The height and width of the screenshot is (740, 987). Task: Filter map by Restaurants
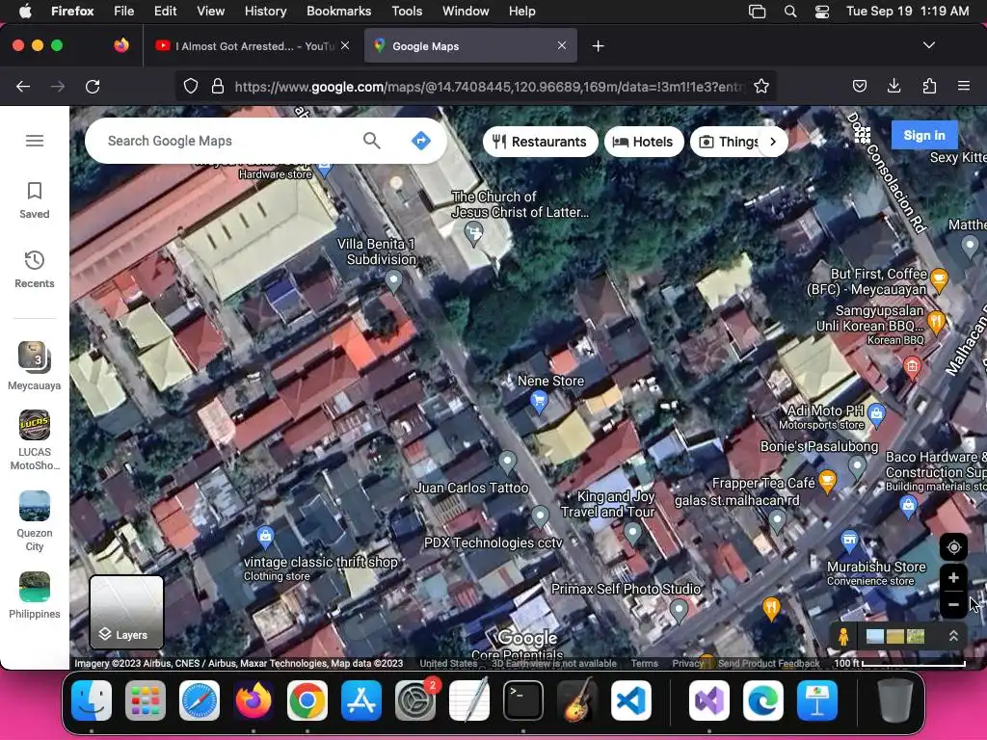(540, 142)
